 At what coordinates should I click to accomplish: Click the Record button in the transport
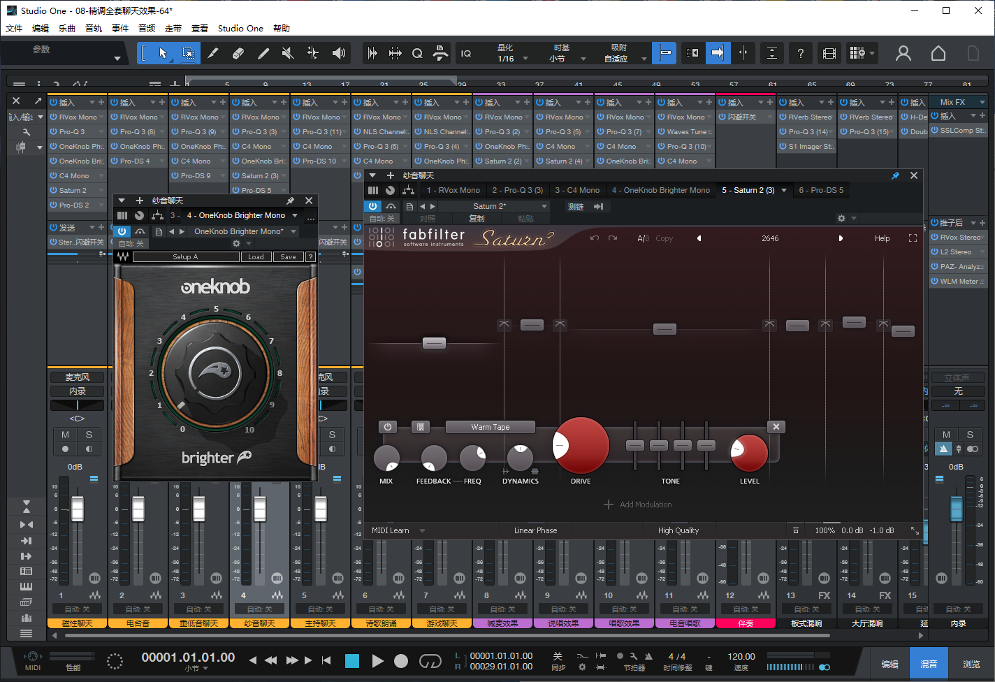401,661
